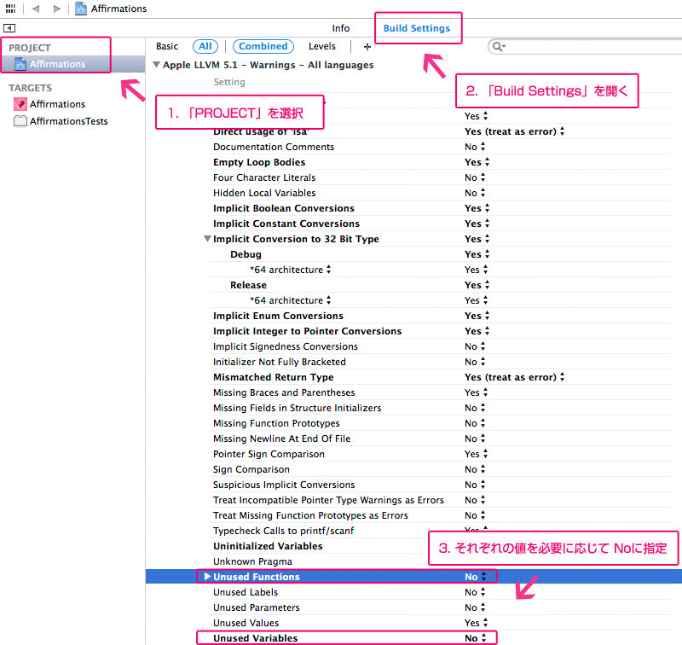Open the Build Settings tab
This screenshot has height=645, width=682.
[x=417, y=28]
